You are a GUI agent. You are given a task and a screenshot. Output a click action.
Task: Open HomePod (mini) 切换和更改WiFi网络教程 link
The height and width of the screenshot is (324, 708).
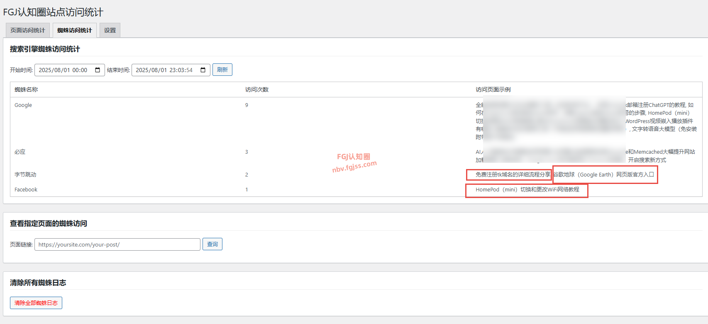click(x=527, y=189)
